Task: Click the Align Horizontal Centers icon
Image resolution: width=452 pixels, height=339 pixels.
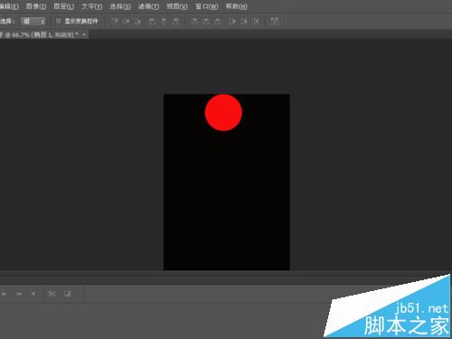Action: pyautogui.click(x=164, y=21)
